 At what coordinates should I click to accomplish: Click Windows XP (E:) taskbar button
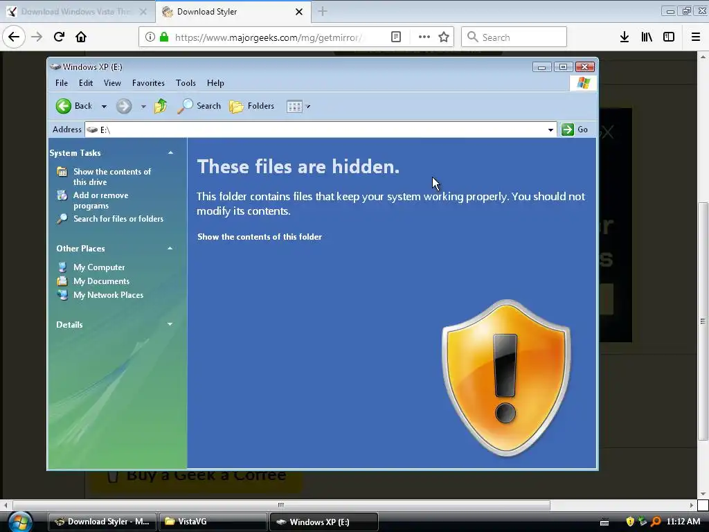[x=324, y=522]
